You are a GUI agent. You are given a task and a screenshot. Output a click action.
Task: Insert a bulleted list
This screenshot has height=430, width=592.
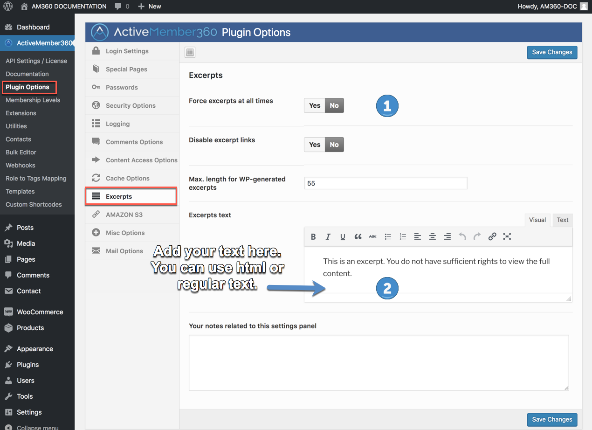tap(388, 237)
